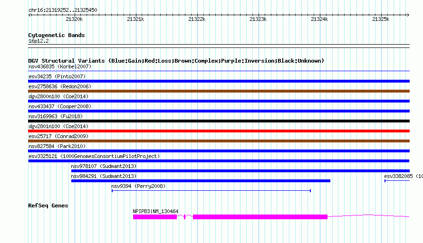Open nsv433437 (Cooper2008) label
The image size is (423, 243).
coord(60,106)
